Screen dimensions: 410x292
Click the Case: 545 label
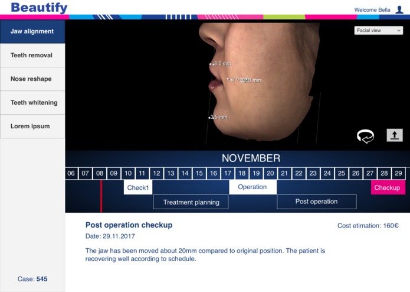(32, 279)
